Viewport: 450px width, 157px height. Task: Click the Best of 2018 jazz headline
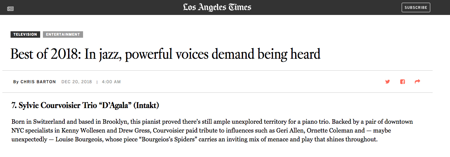pyautogui.click(x=165, y=54)
